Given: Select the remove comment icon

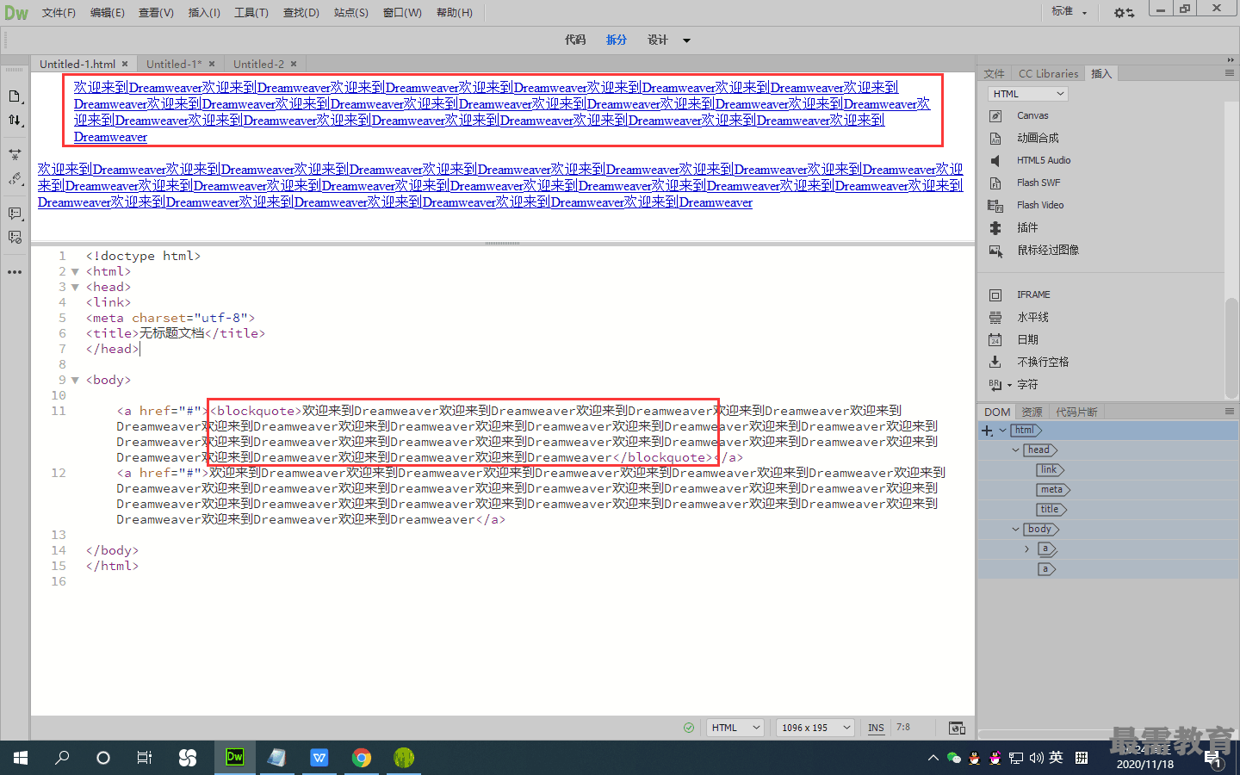Looking at the screenshot, I should [x=15, y=237].
